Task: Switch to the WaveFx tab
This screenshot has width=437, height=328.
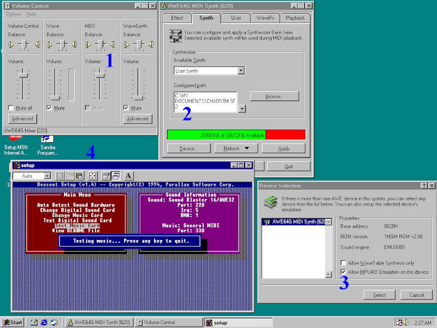Action: (x=265, y=18)
